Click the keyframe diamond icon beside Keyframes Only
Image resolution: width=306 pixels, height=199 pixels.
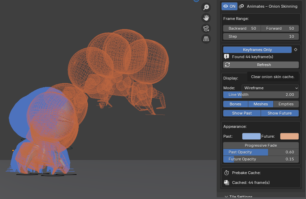(296, 50)
